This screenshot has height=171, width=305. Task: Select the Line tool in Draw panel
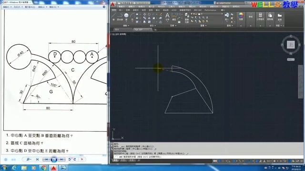point(113,17)
